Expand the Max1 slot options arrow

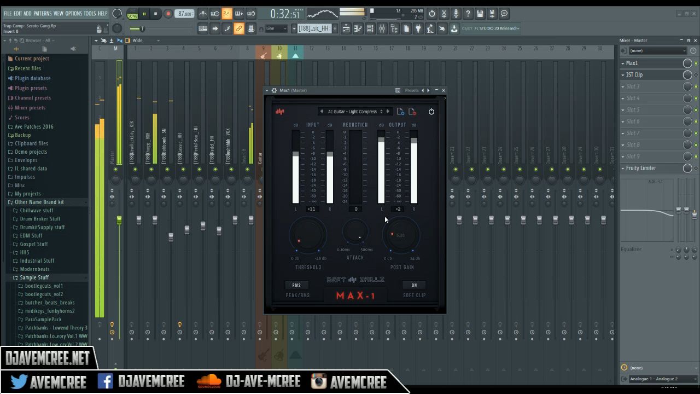click(623, 63)
